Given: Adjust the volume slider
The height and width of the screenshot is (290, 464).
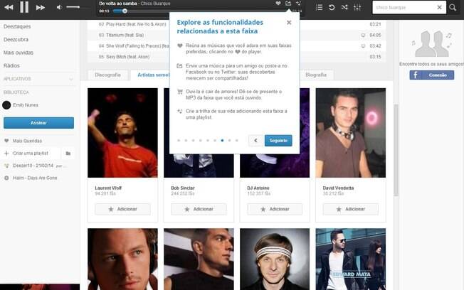Looking at the screenshot, I should coord(73,7).
